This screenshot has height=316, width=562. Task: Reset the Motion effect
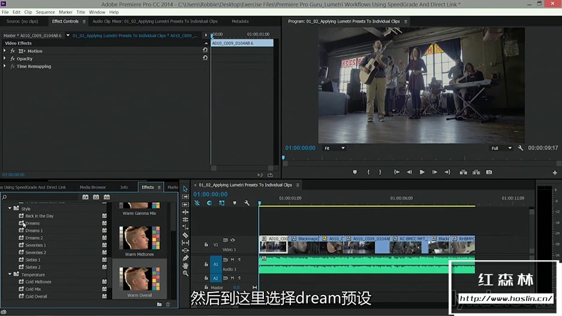[x=205, y=50]
